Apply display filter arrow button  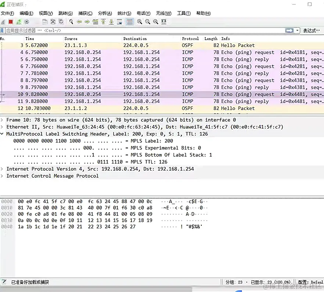click(x=289, y=31)
